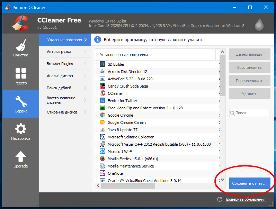Click Сохранить отчет button
The image size is (276, 209).
point(250,183)
